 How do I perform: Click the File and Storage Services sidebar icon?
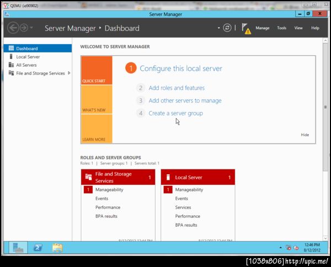(11, 73)
